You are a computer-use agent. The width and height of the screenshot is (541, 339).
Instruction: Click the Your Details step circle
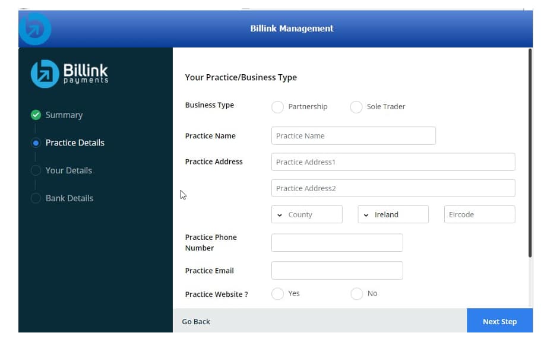tap(36, 170)
